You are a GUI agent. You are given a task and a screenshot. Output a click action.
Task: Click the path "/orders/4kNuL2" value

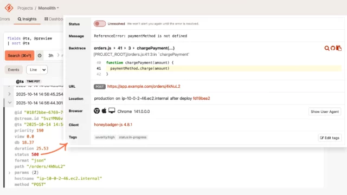coord(46,166)
